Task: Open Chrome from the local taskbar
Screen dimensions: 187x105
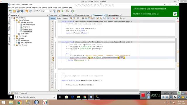Action: pyautogui.click(x=20, y=102)
